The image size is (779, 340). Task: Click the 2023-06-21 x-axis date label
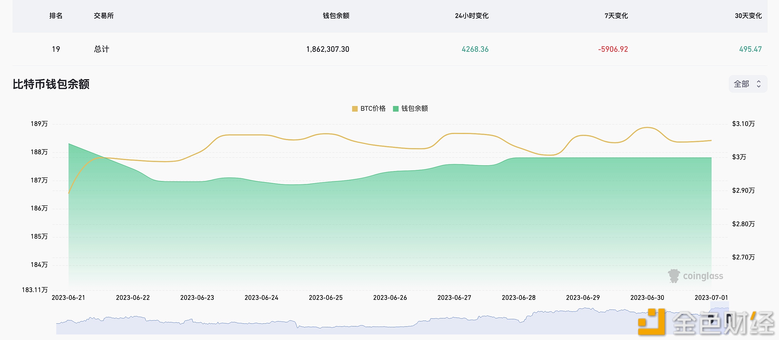(69, 298)
